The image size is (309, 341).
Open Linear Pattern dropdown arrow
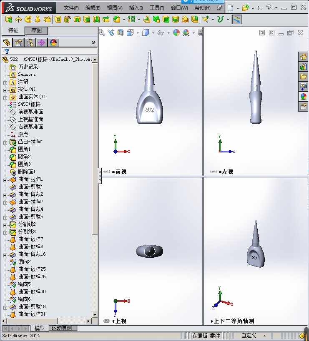click(139, 20)
